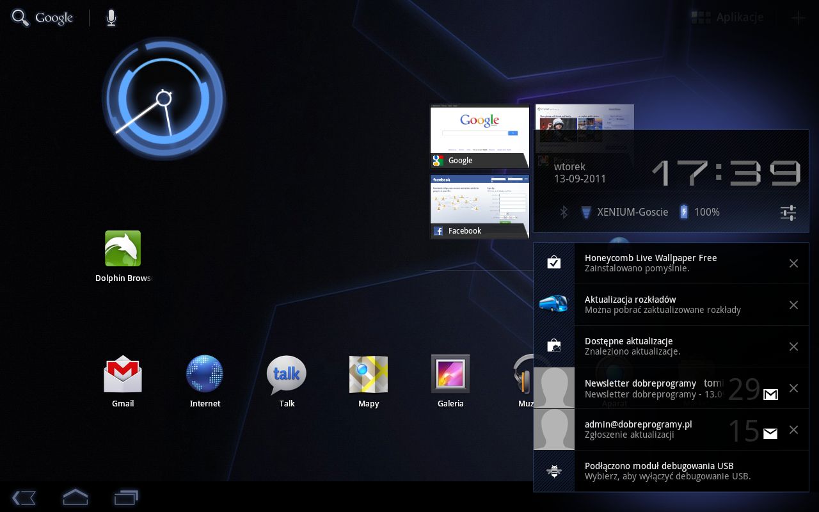This screenshot has width=819, height=512.
Task: Tap the microphone voice search icon
Action: pyautogui.click(x=111, y=18)
